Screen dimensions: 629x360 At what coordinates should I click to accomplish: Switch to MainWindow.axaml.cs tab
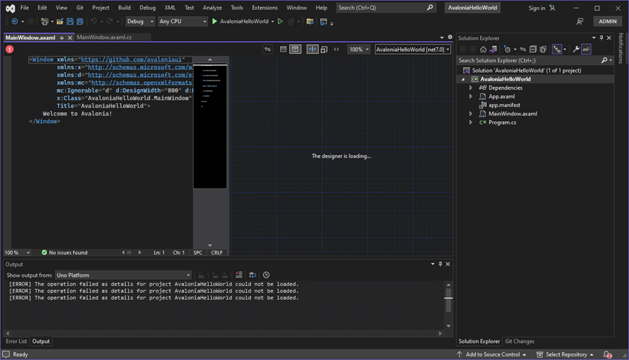click(104, 37)
